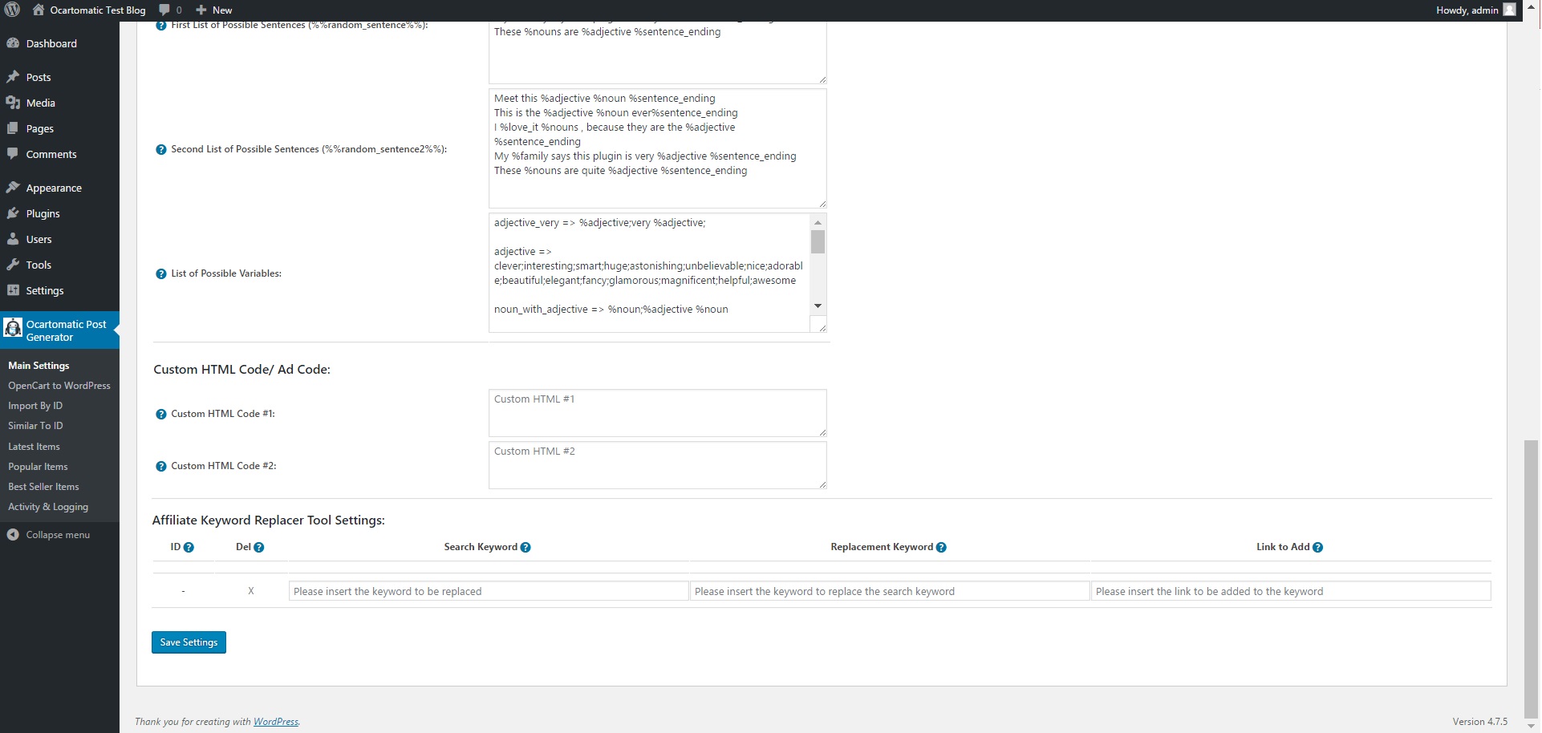Image resolution: width=1542 pixels, height=733 pixels.
Task: Click the X delete mark in keyword row
Action: pyautogui.click(x=251, y=591)
